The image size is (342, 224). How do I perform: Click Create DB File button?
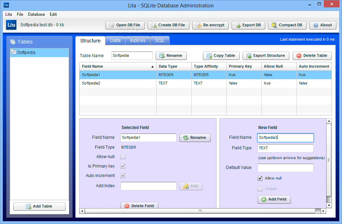click(168, 25)
